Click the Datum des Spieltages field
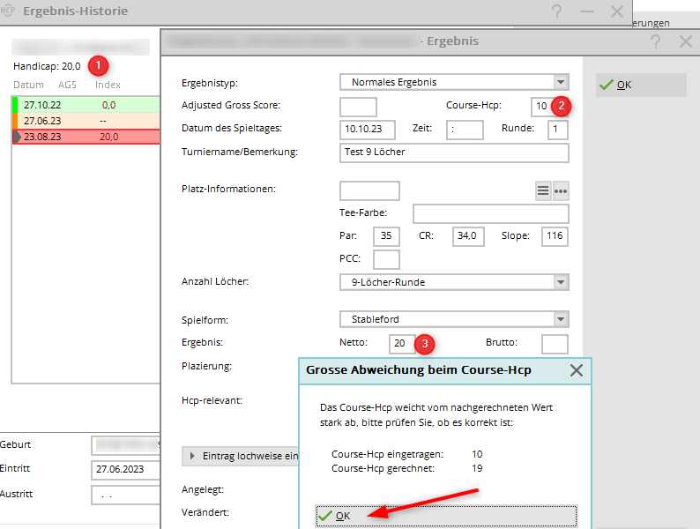The height and width of the screenshot is (529, 700). (x=368, y=130)
